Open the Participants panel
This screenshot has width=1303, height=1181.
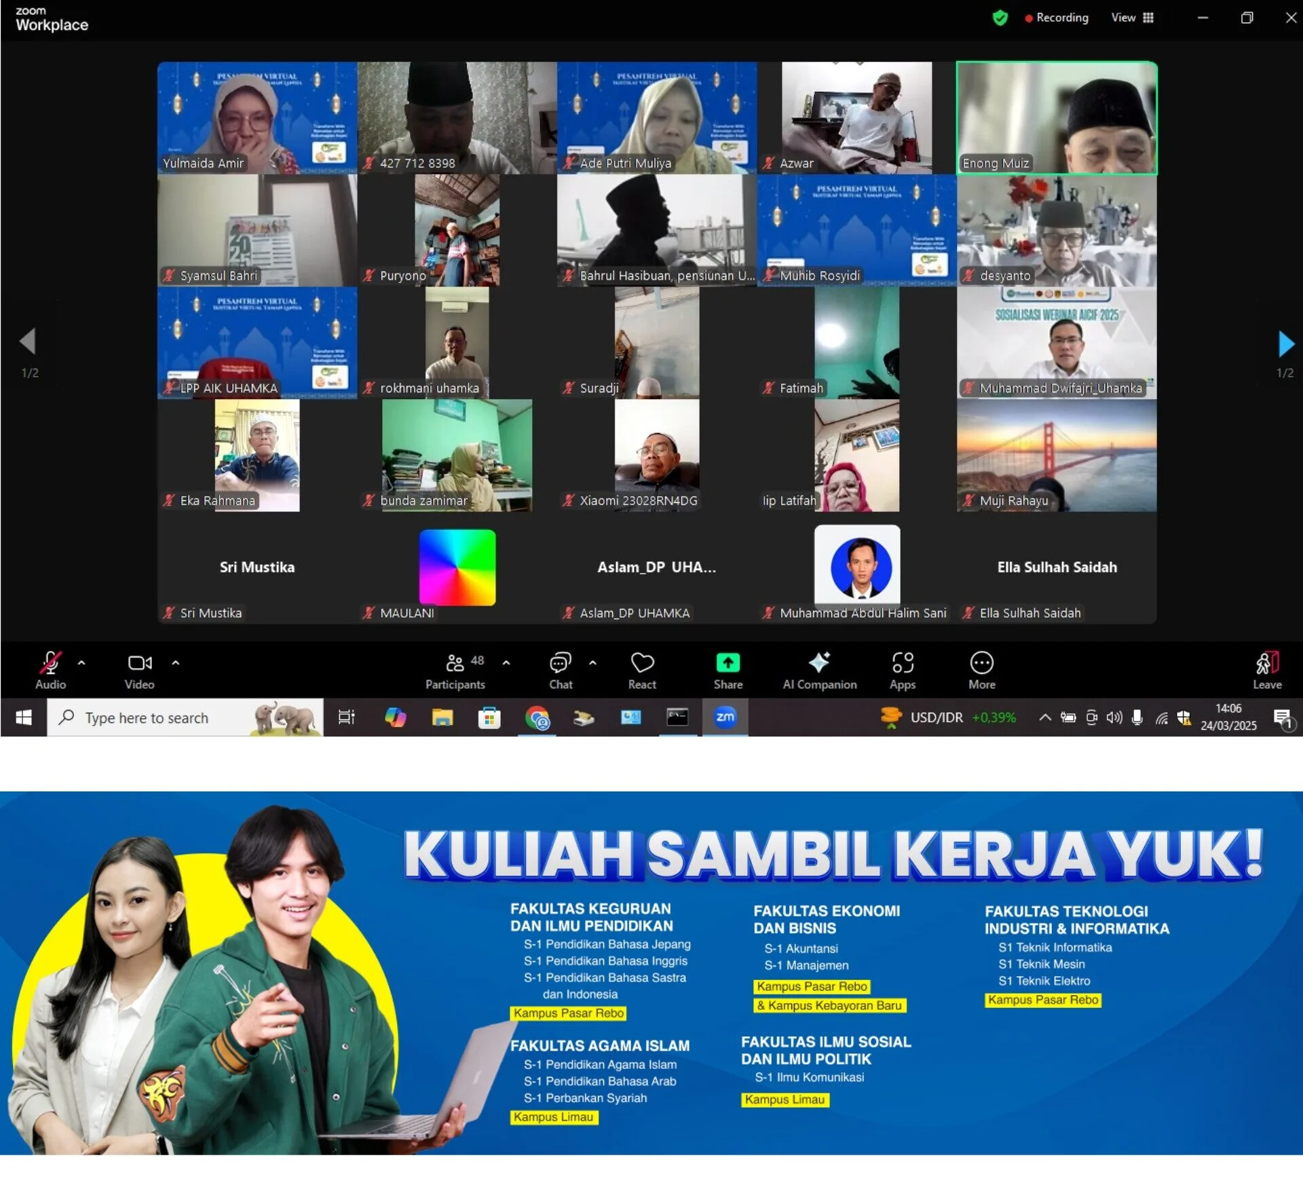tap(455, 669)
